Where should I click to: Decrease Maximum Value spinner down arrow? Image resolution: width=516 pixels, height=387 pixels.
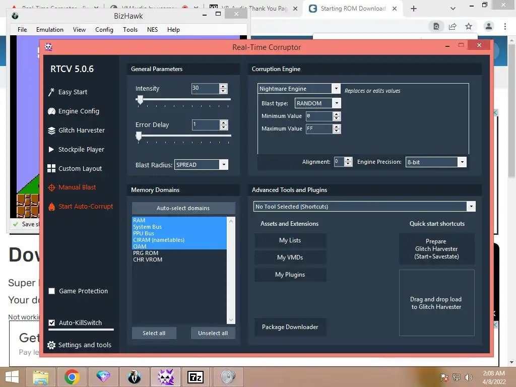click(x=336, y=131)
